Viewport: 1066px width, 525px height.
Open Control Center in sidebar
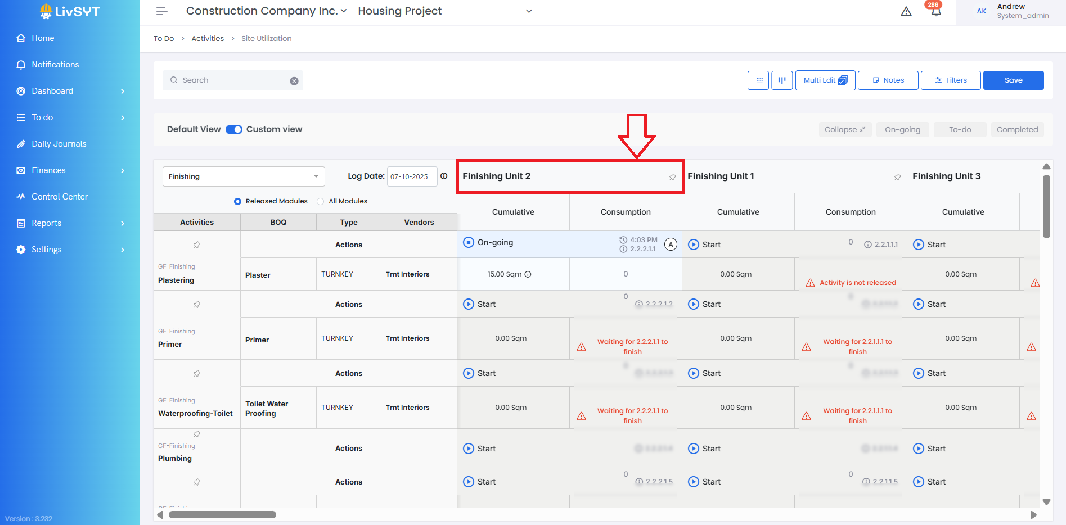pyautogui.click(x=60, y=197)
